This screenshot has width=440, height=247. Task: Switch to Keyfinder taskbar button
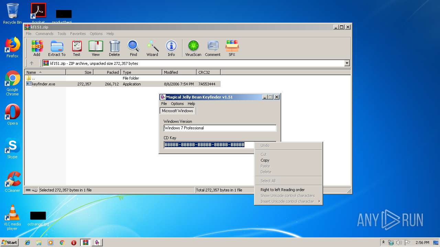97,243
